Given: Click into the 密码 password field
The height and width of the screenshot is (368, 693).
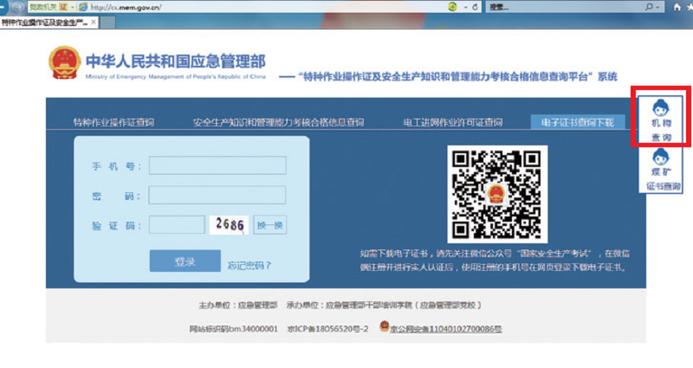Looking at the screenshot, I should pyautogui.click(x=217, y=196).
